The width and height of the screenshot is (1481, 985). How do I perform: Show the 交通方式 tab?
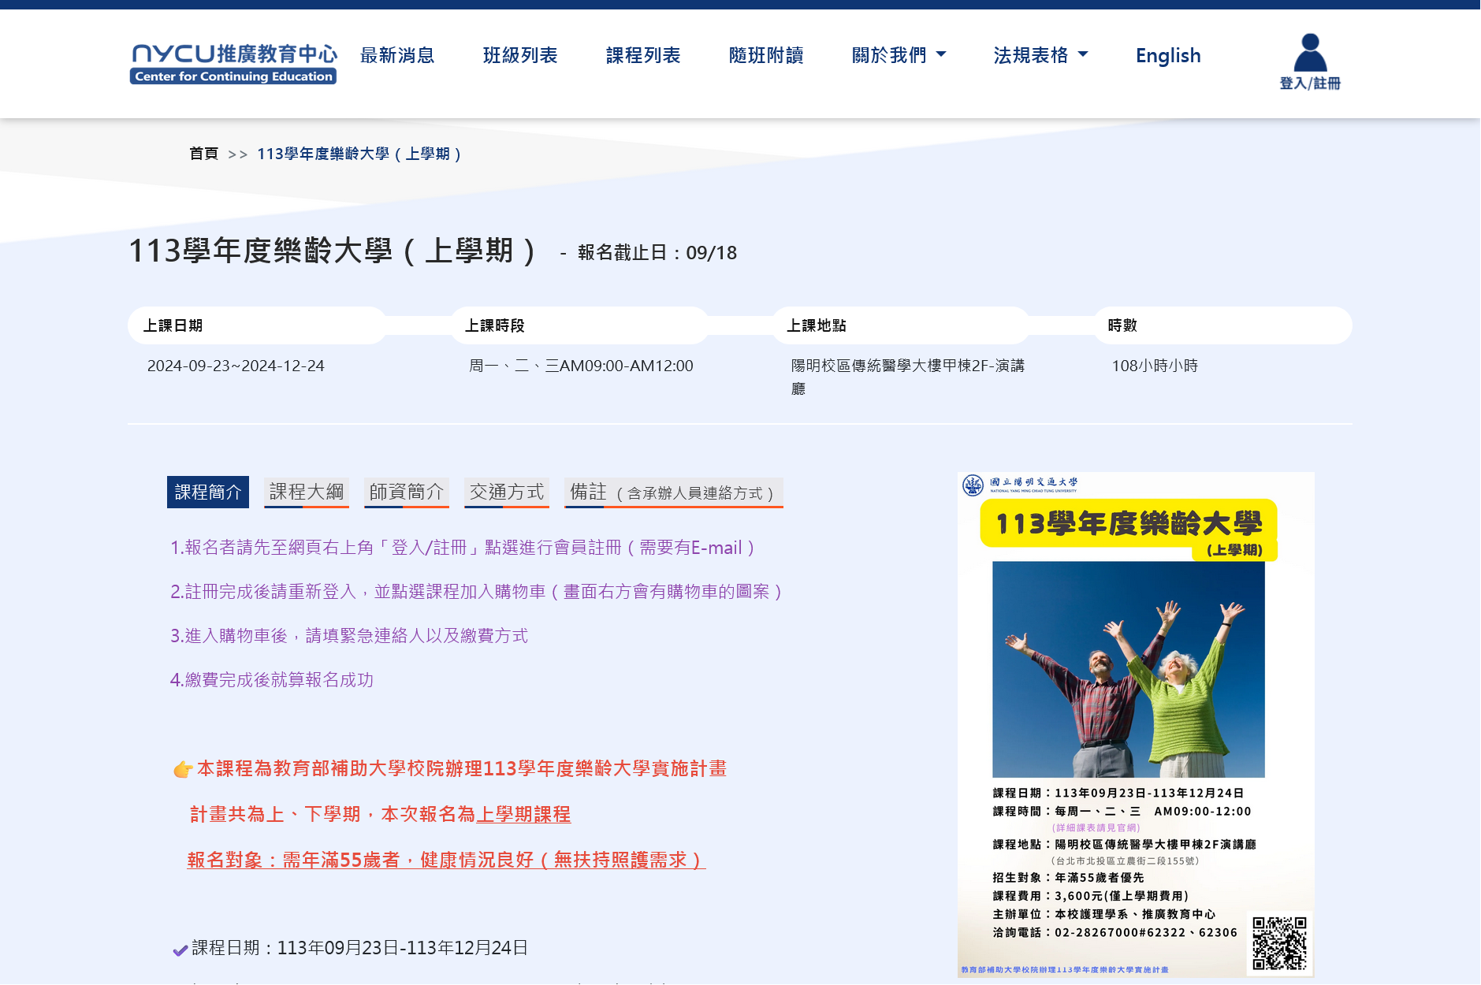click(507, 492)
